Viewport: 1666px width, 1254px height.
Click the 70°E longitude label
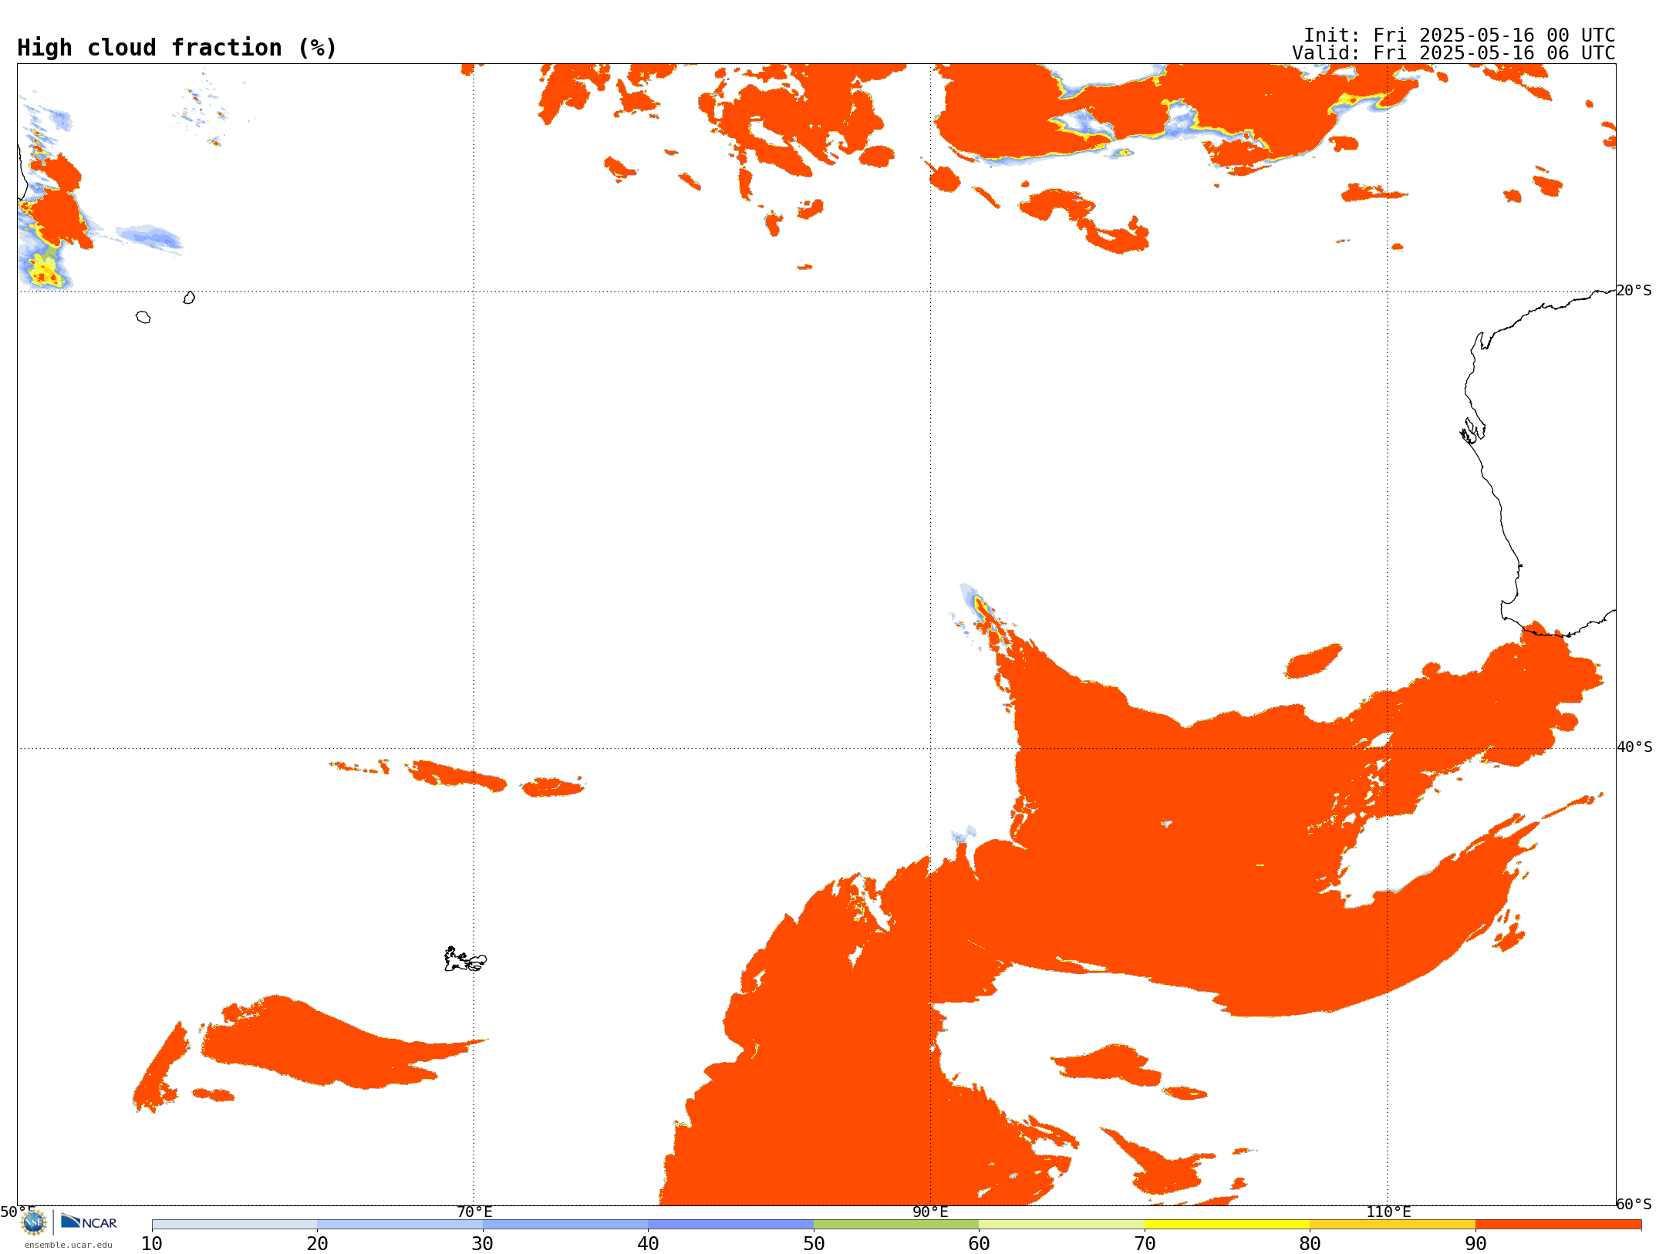click(x=474, y=1212)
